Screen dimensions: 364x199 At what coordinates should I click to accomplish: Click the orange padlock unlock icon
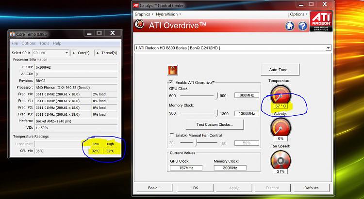tap(172, 70)
